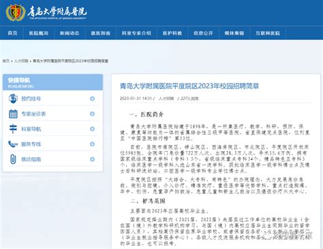Open the 医院概况 menu item

[39, 33]
